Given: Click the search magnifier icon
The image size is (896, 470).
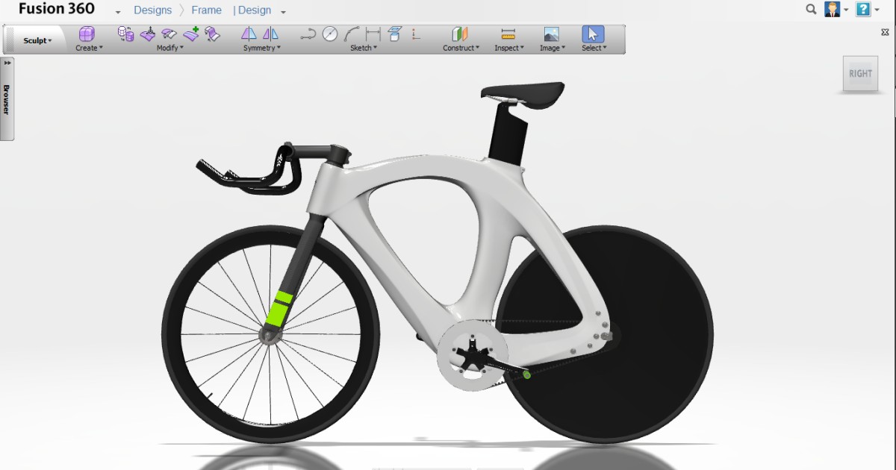Looking at the screenshot, I should coord(811,10).
